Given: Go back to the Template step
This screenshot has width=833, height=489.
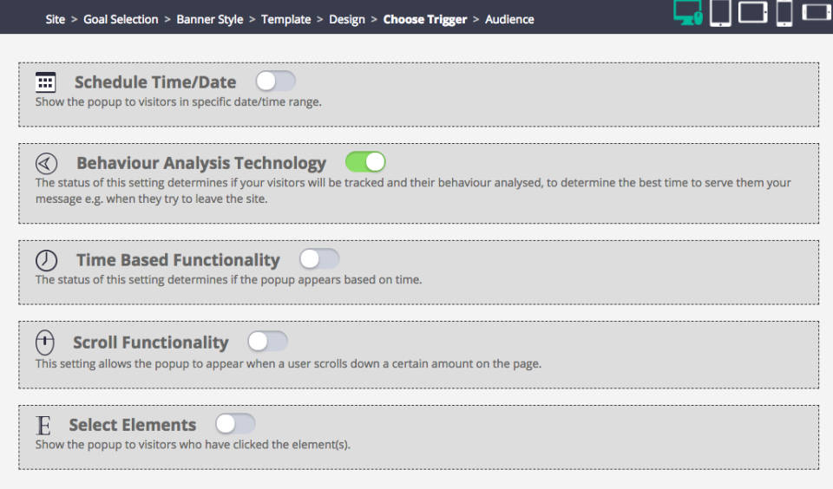Looking at the screenshot, I should 285,19.
